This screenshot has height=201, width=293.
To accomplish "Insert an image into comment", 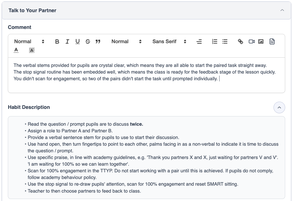I will pos(261,41).
